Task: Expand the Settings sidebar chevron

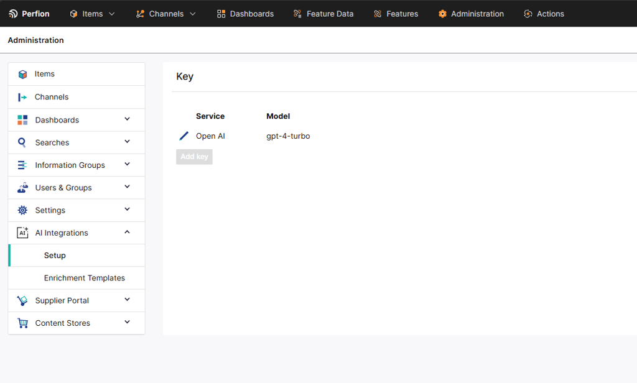Action: click(127, 209)
